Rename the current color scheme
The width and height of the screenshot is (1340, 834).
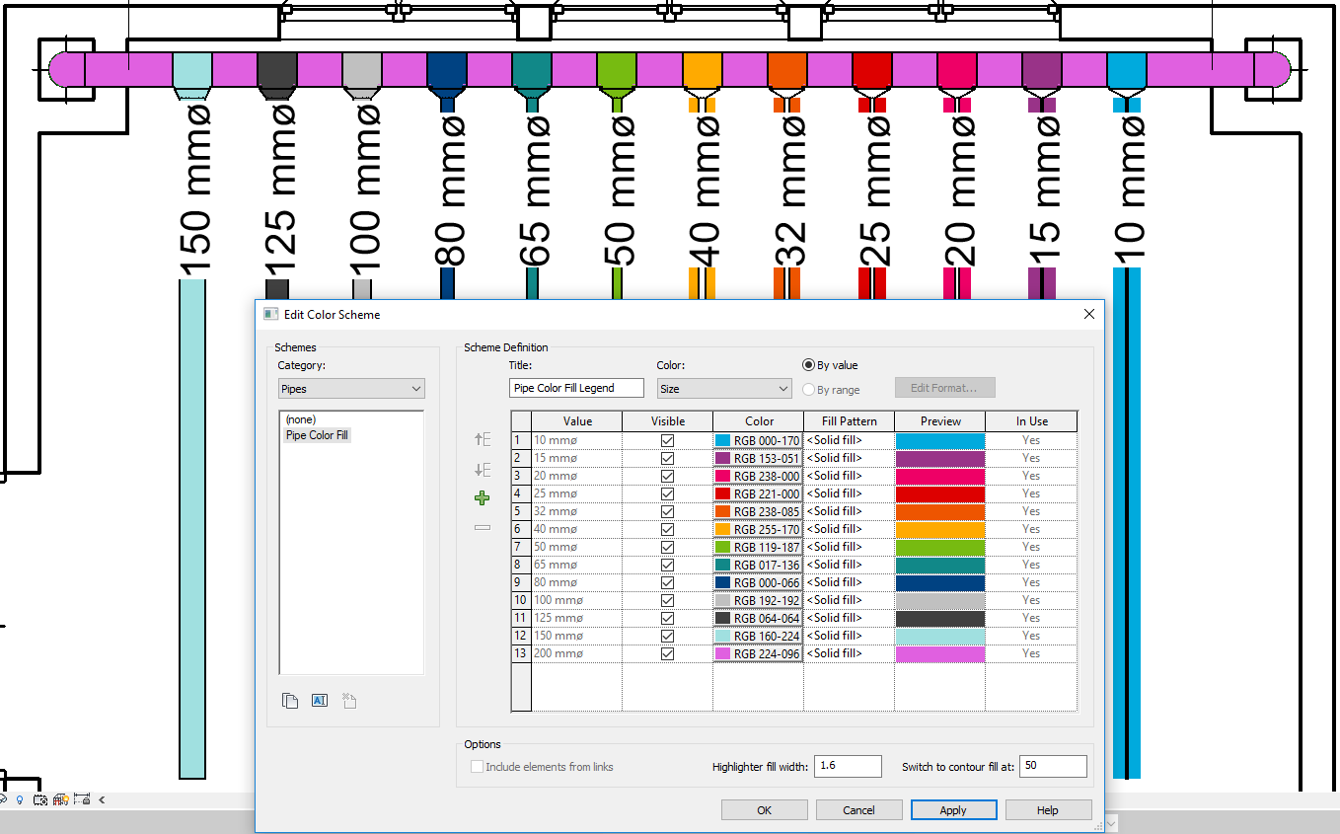(319, 700)
